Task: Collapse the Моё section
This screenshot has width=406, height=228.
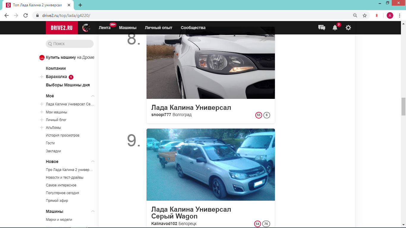Action: 93,96
